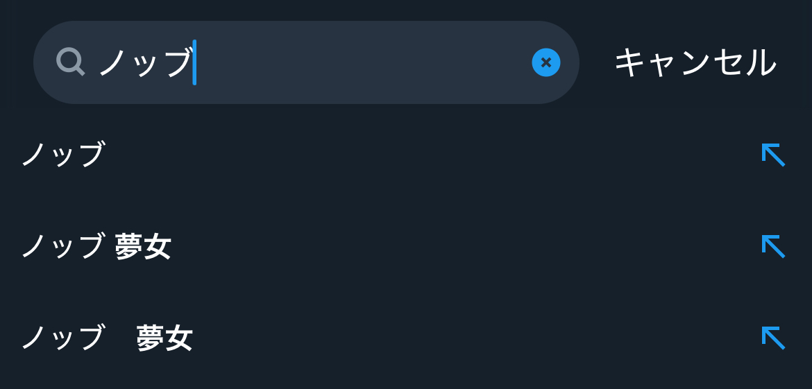Clear the search text with the X button
The height and width of the screenshot is (389, 812).
tap(546, 62)
